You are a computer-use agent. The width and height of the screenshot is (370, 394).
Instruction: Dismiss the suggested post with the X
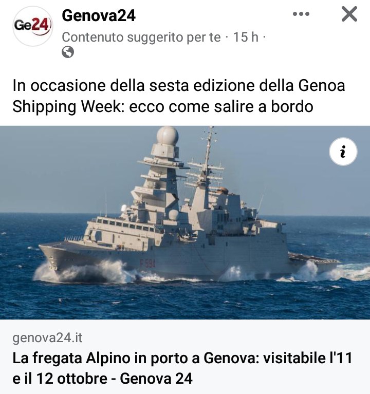pos(349,14)
